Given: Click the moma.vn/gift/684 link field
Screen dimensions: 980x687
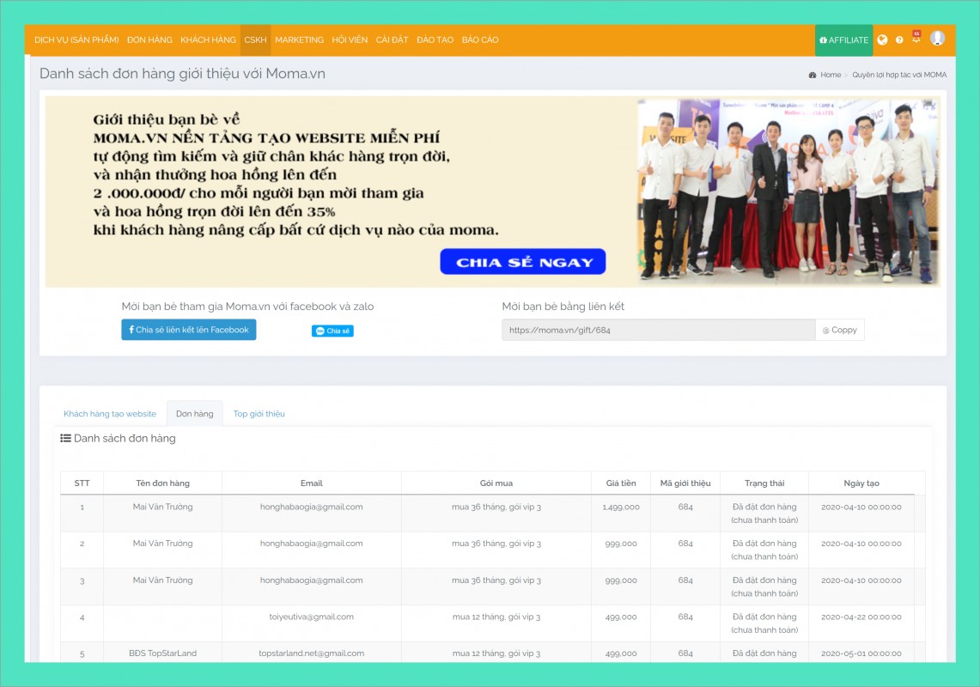Looking at the screenshot, I should (x=658, y=330).
